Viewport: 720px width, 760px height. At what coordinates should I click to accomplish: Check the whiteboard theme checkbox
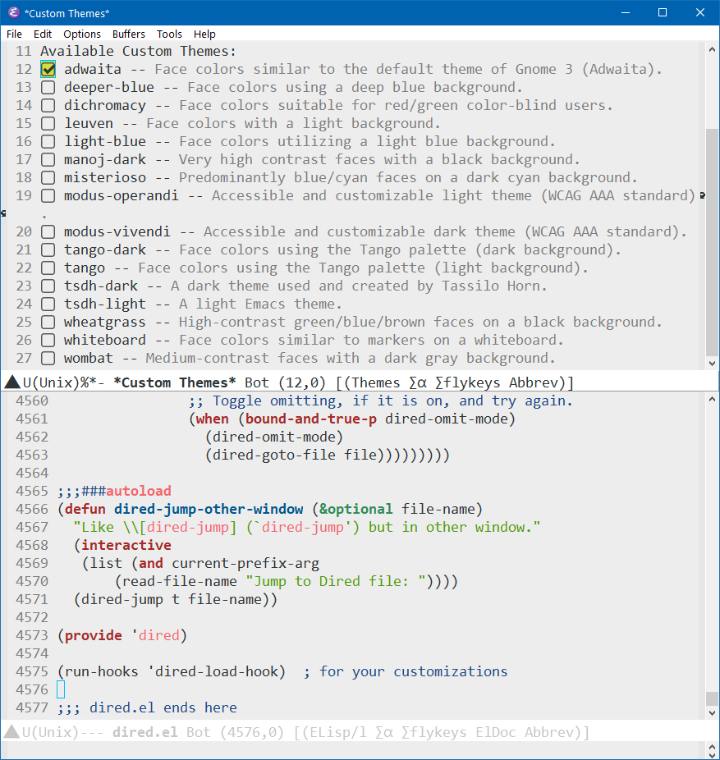point(48,341)
